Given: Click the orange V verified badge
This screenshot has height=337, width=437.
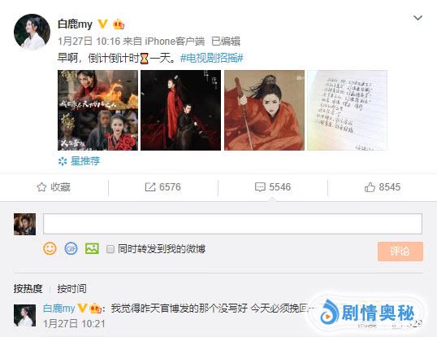Looking at the screenshot, I should pyautogui.click(x=102, y=24).
